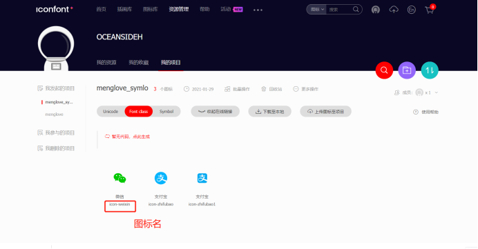Viewport: 478px width, 249px height.
Task: Expand 我发起的项目 in sidebar
Action: [x=56, y=88]
